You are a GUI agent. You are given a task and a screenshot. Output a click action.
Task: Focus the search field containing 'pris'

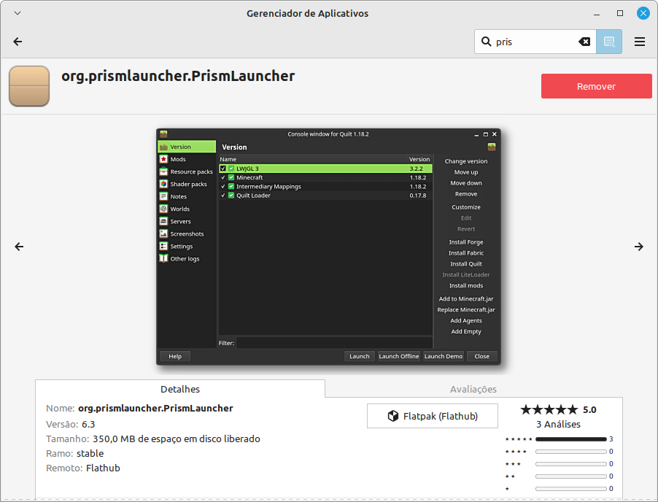pyautogui.click(x=535, y=42)
